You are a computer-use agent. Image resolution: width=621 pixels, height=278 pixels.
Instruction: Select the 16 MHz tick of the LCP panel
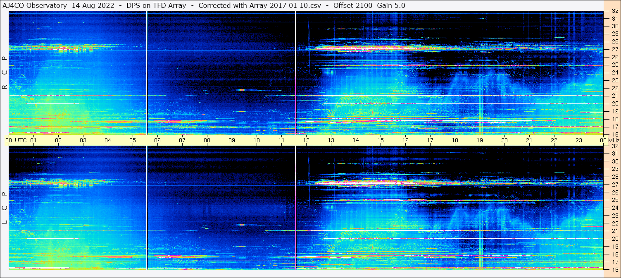click(614, 269)
